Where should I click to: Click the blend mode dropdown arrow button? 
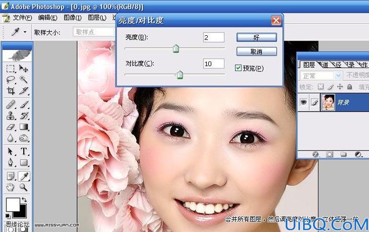(x=338, y=76)
